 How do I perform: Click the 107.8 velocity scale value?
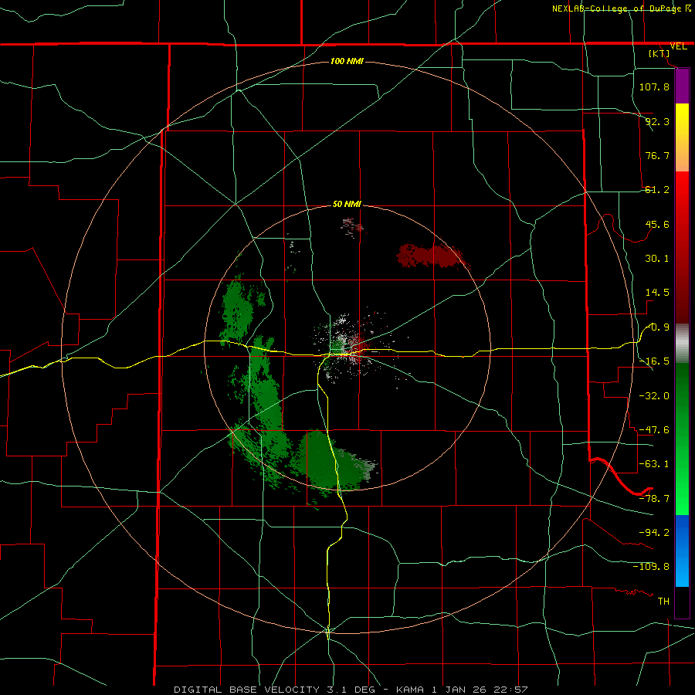click(x=654, y=86)
